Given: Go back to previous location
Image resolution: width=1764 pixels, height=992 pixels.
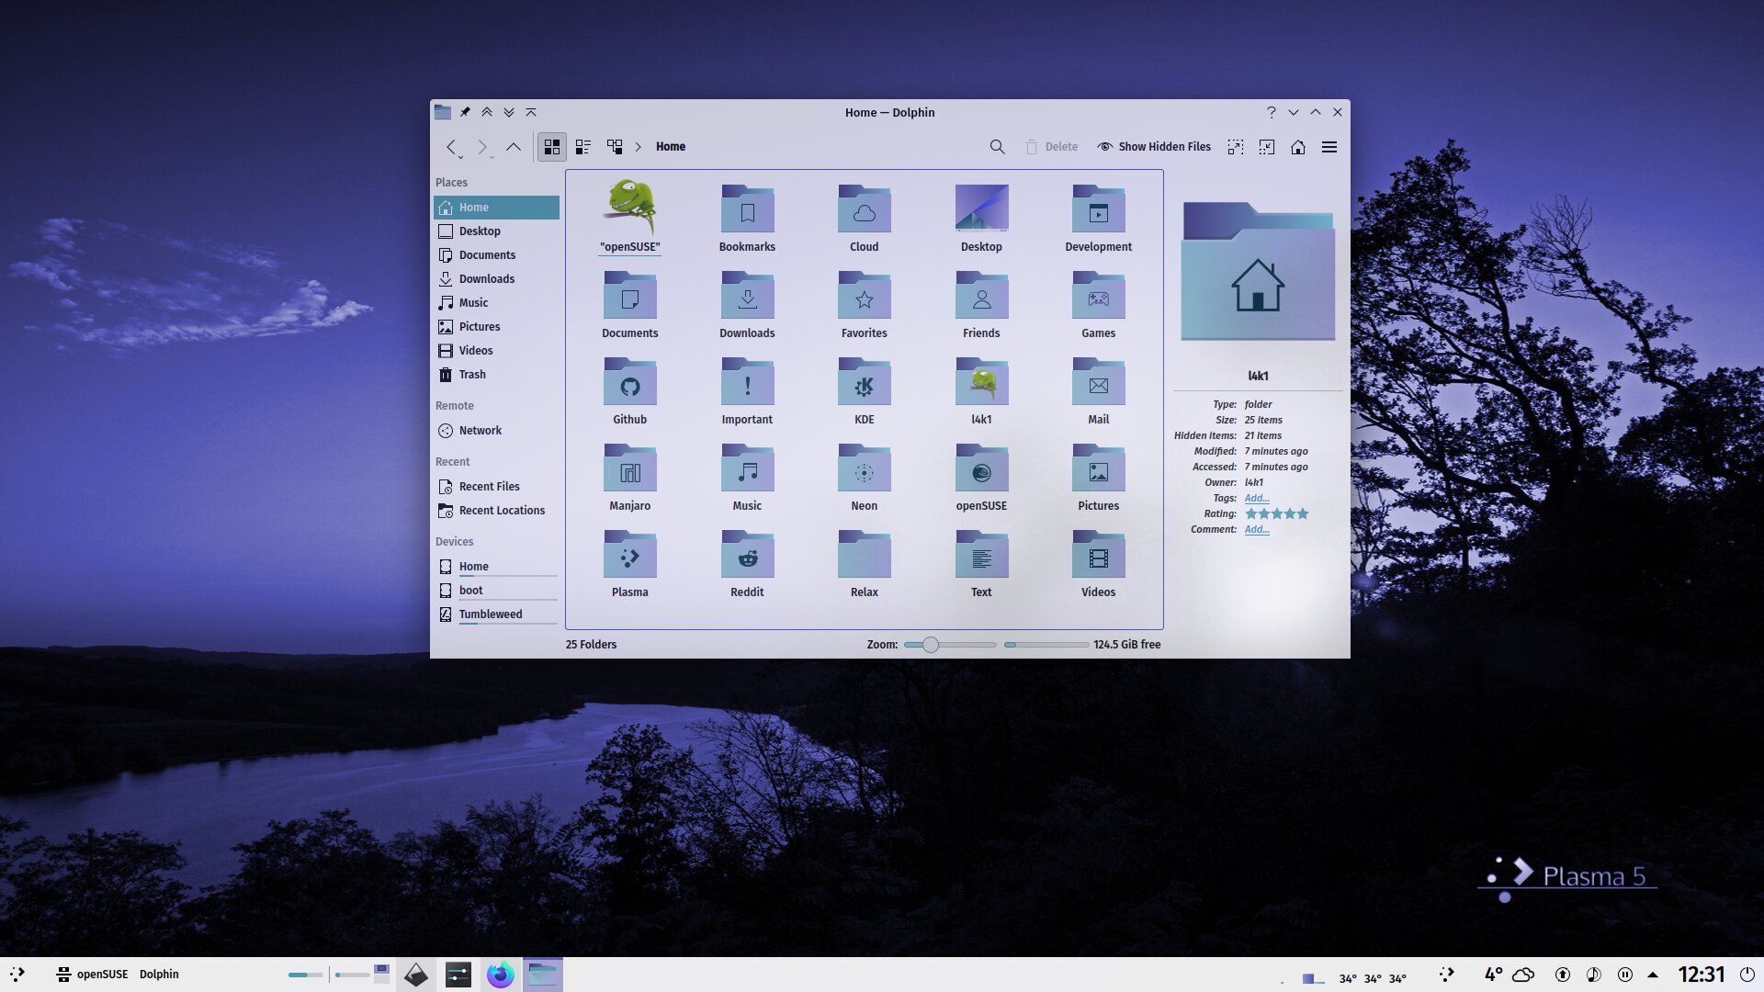Looking at the screenshot, I should (451, 147).
